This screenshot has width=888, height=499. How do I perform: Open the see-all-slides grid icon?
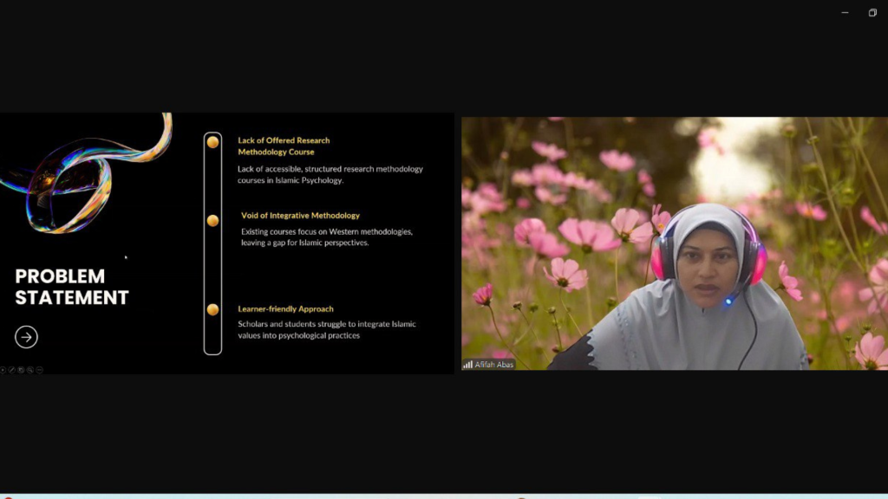tap(21, 370)
